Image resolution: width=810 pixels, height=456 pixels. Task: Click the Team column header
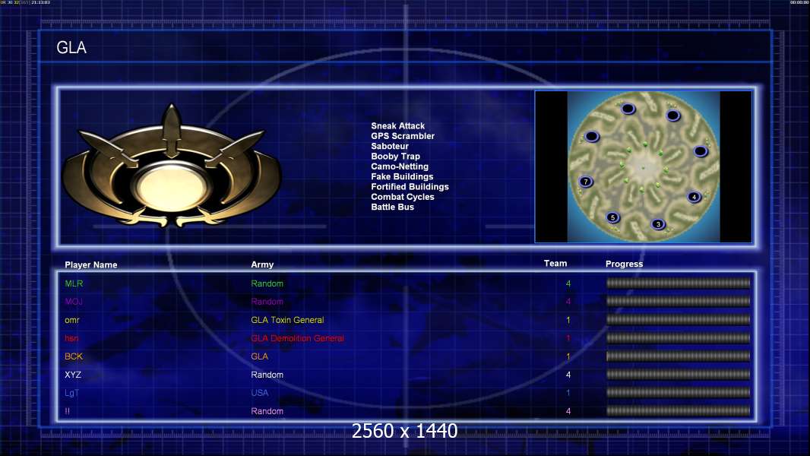click(x=555, y=264)
